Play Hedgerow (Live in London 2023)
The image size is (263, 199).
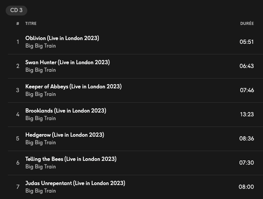pos(64,135)
